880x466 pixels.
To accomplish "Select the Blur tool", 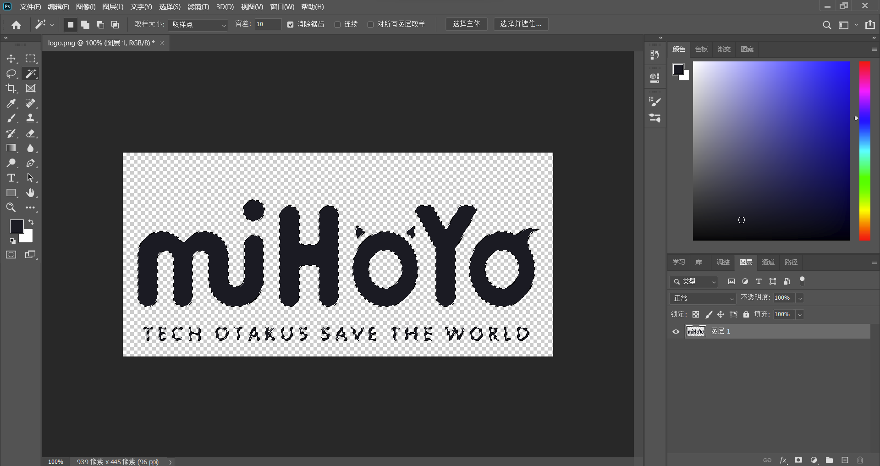I will pos(31,148).
